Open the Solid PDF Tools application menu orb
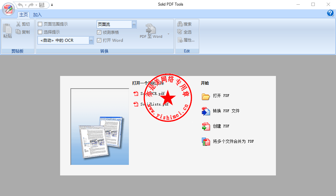The width and height of the screenshot is (336, 196). pyautogui.click(x=8, y=9)
